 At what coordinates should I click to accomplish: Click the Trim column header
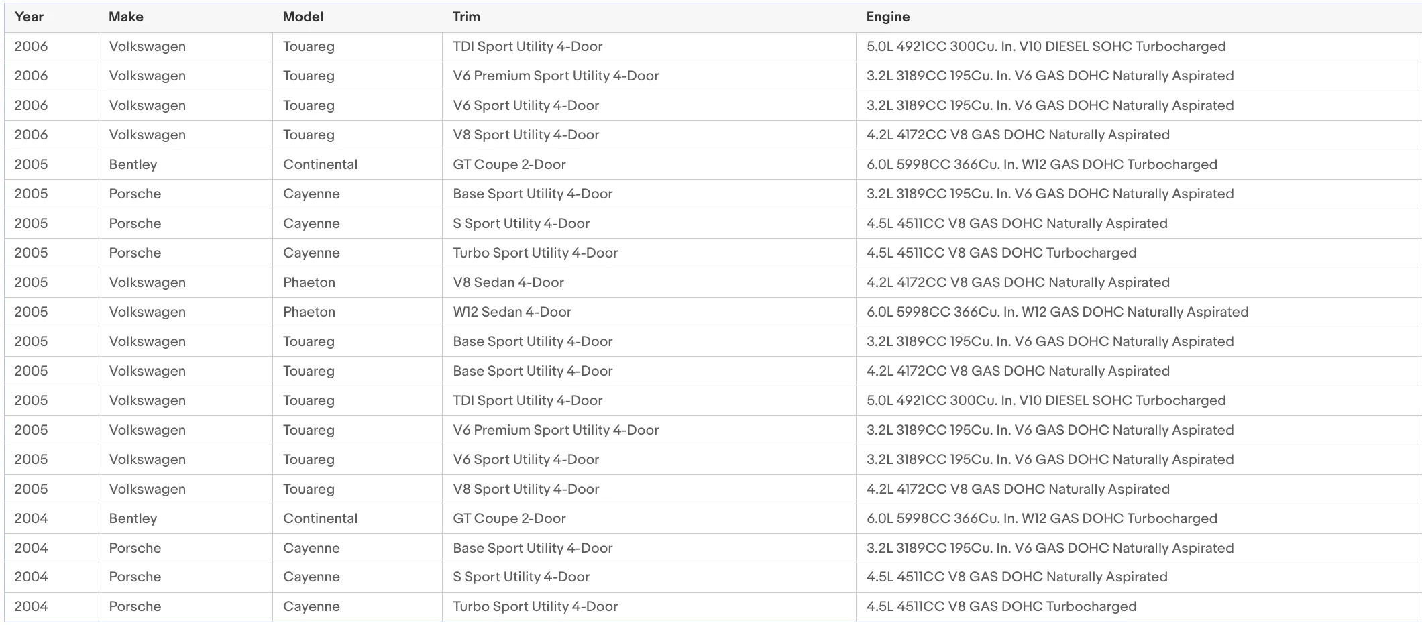(x=466, y=17)
